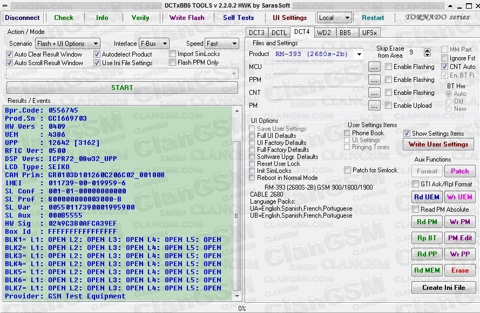Open the PM Edit function

coord(459,238)
